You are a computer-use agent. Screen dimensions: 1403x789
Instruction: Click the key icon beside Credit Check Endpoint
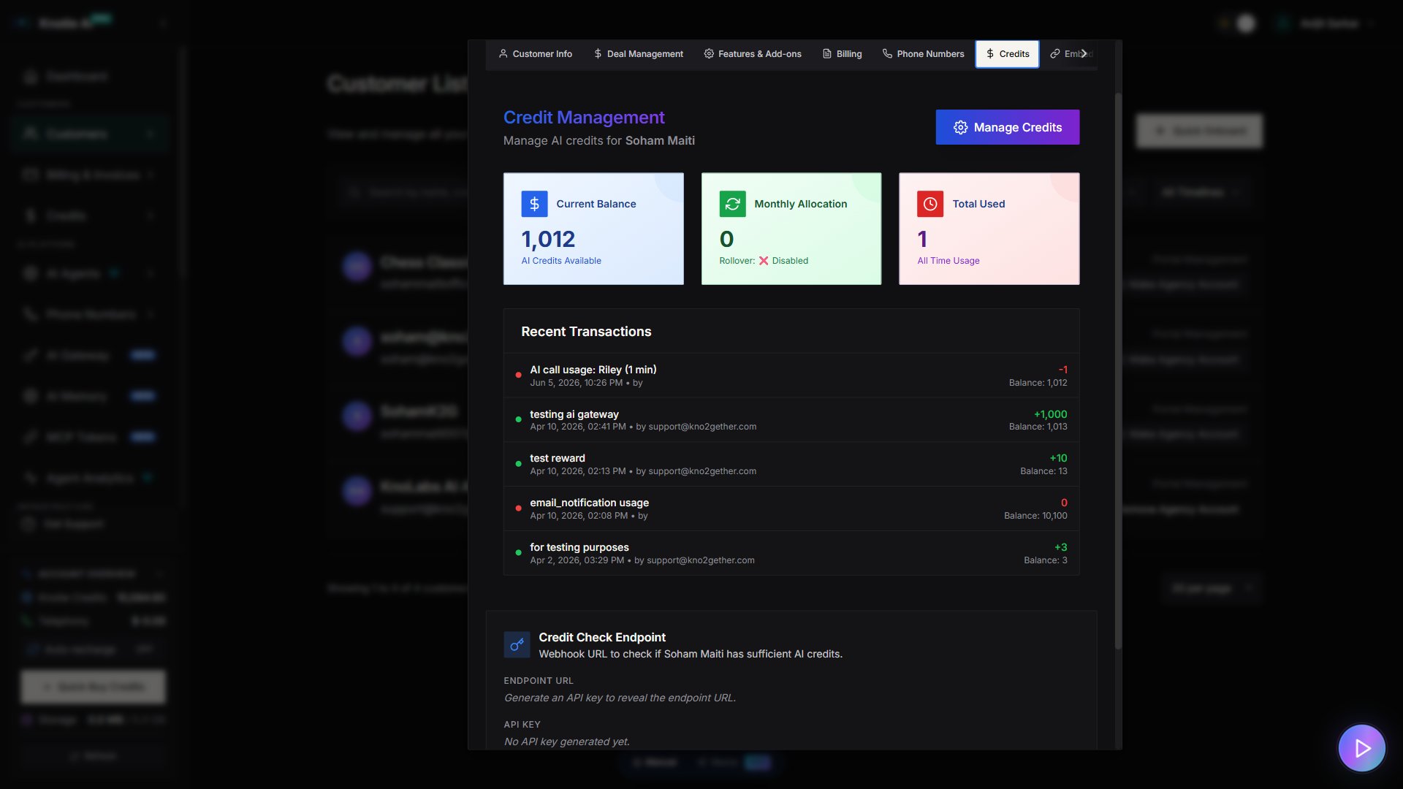coord(517,645)
